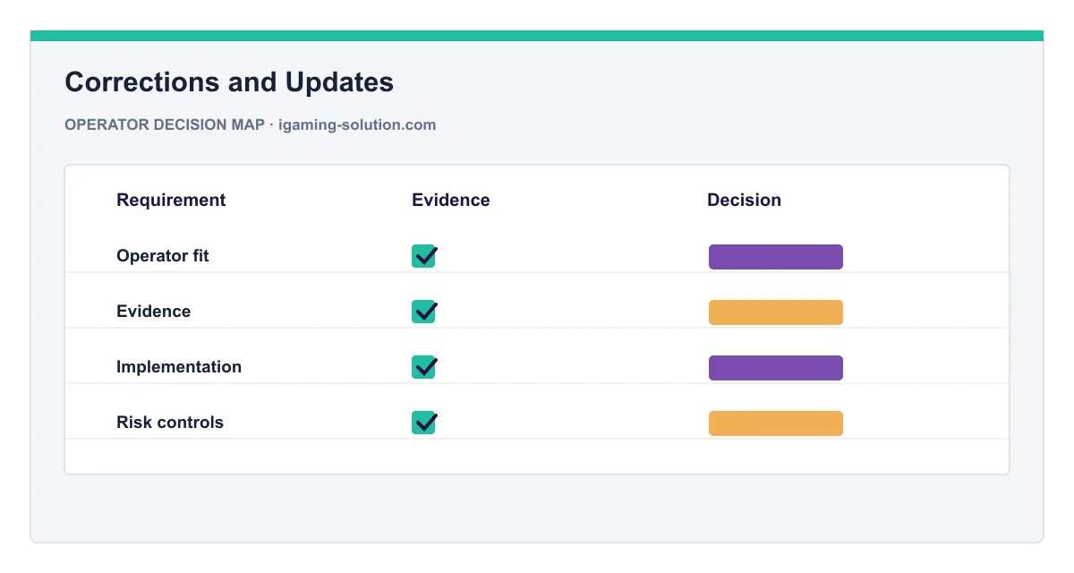This screenshot has height=573, width=1074.
Task: Select the purple decision bar for Implementation
Action: (776, 368)
